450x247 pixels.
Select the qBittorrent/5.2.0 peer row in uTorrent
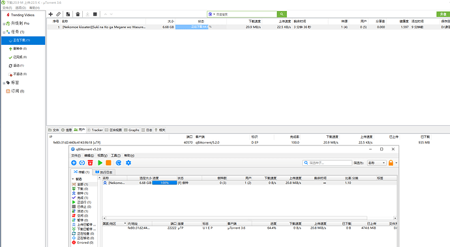(x=248, y=142)
